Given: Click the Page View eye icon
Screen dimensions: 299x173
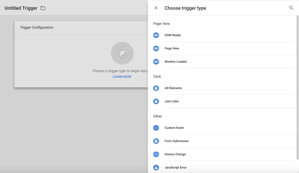Looking at the screenshot, I should pos(156,48).
